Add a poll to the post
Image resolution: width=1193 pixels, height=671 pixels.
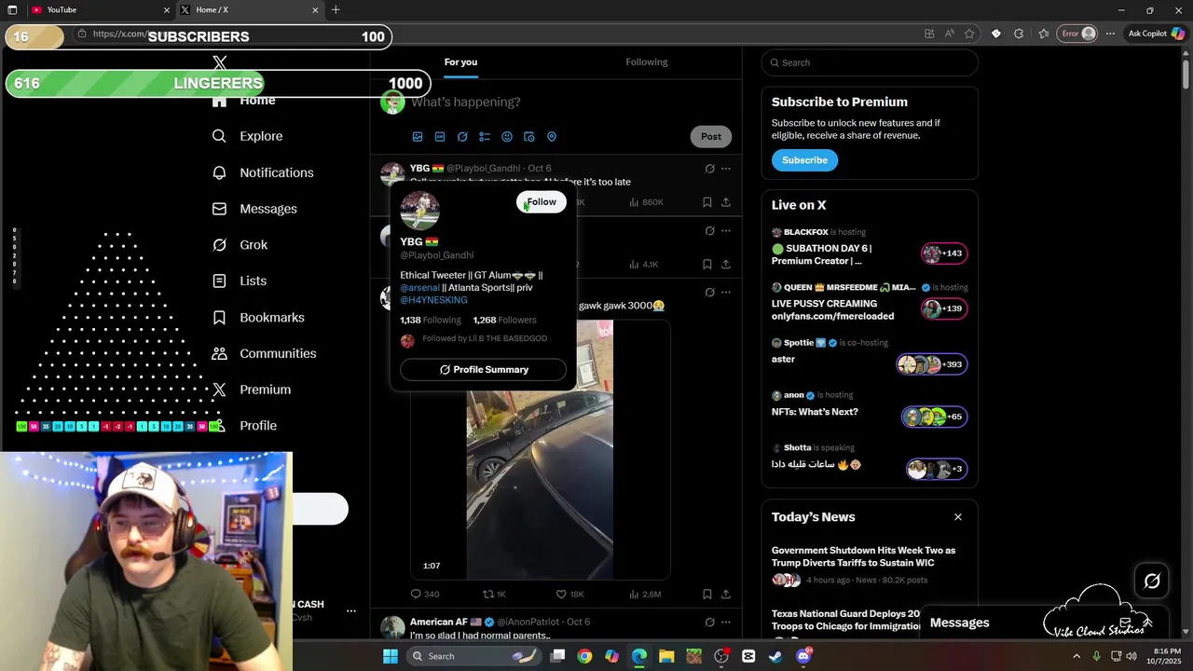coord(485,137)
